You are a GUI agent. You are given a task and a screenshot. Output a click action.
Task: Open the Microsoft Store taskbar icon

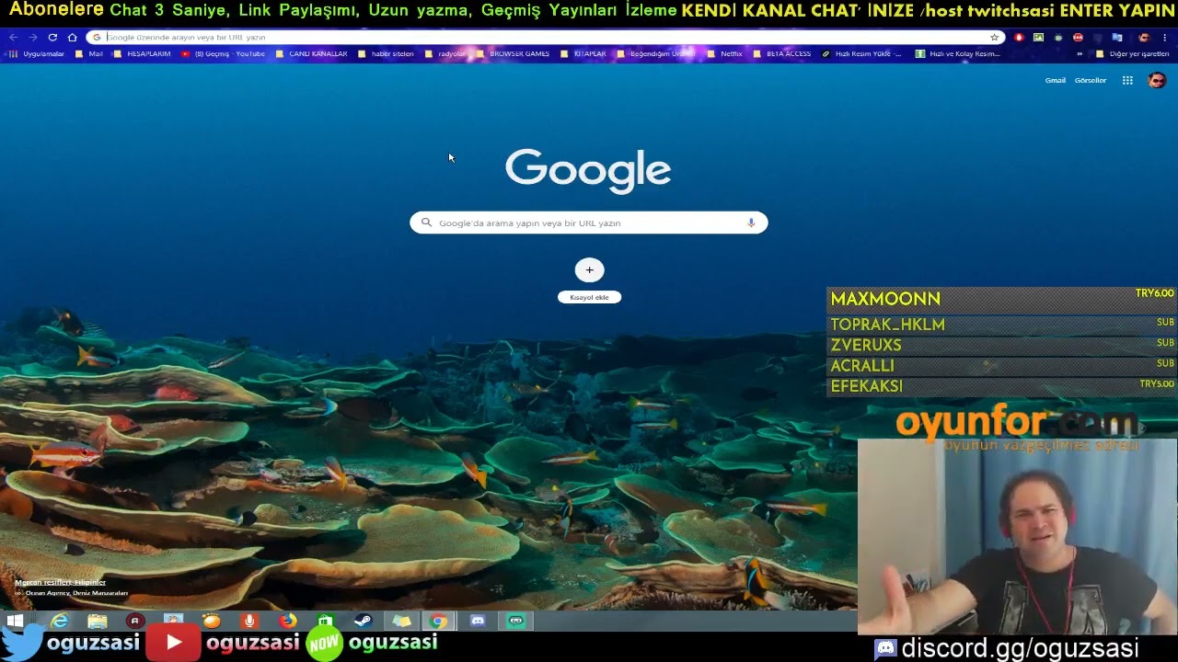tap(326, 621)
